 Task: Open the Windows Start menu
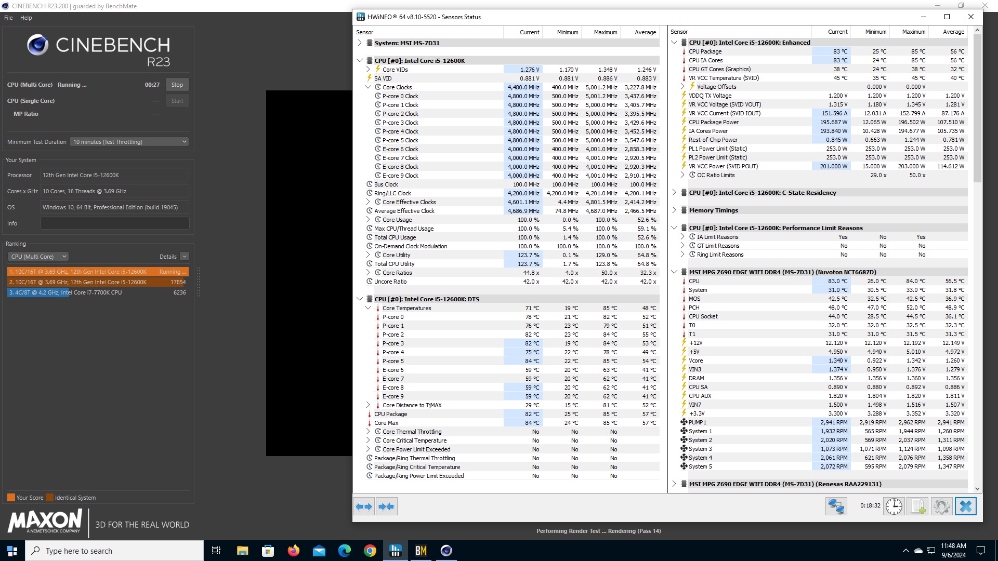[12, 551]
